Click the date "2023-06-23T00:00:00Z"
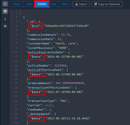The width and height of the screenshot is (130, 125). coord(65,74)
